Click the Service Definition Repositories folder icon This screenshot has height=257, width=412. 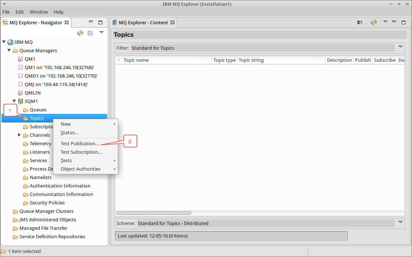pyautogui.click(x=15, y=237)
